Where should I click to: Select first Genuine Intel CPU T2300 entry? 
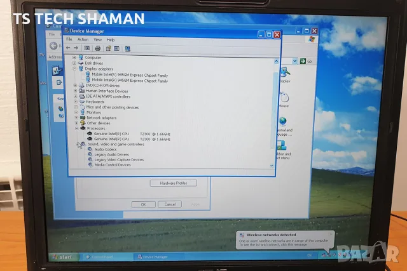(132, 134)
